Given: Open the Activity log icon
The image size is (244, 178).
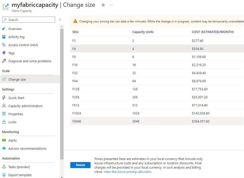Looking at the screenshot, I should 4,37.
